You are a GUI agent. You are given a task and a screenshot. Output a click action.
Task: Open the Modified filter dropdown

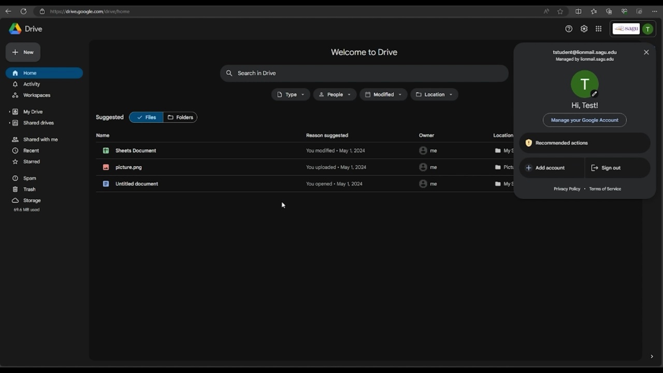383,94
